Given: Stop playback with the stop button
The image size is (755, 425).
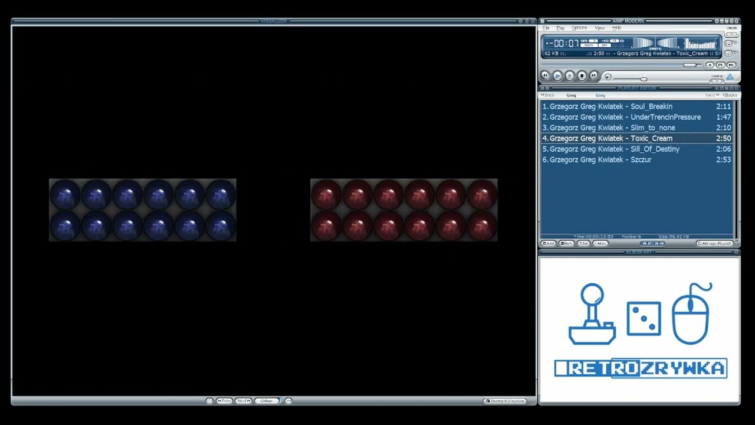Looking at the screenshot, I should point(582,76).
